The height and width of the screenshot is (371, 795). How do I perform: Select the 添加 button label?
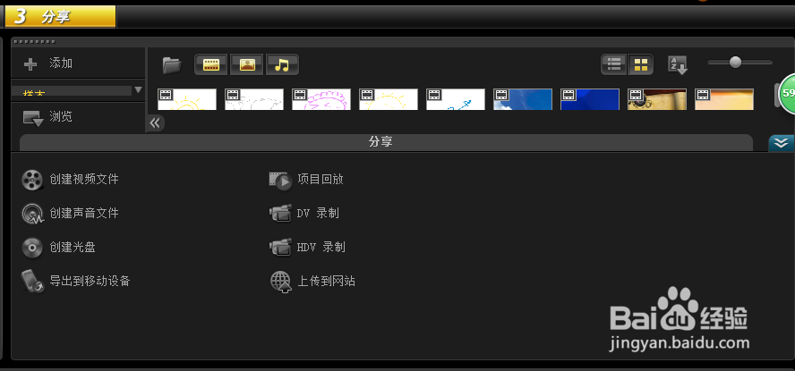pyautogui.click(x=61, y=63)
